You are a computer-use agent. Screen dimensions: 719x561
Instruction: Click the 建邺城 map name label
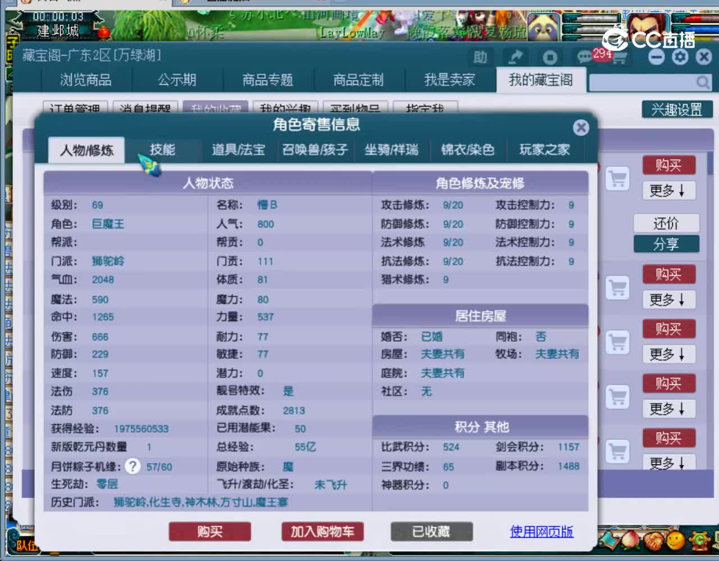pos(58,30)
